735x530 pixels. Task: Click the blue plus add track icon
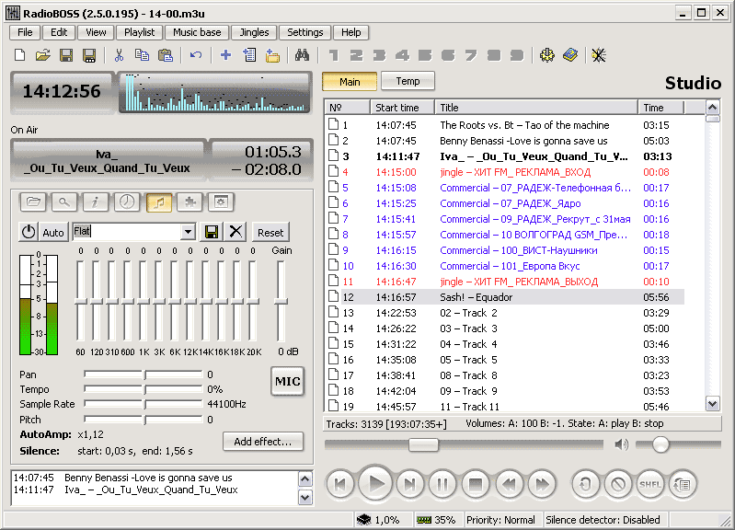coord(225,56)
